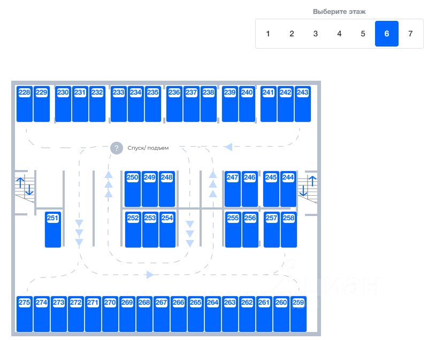Viewport: 428px width, 340px height.
Task: Select parking space 239
Action: coord(230,104)
